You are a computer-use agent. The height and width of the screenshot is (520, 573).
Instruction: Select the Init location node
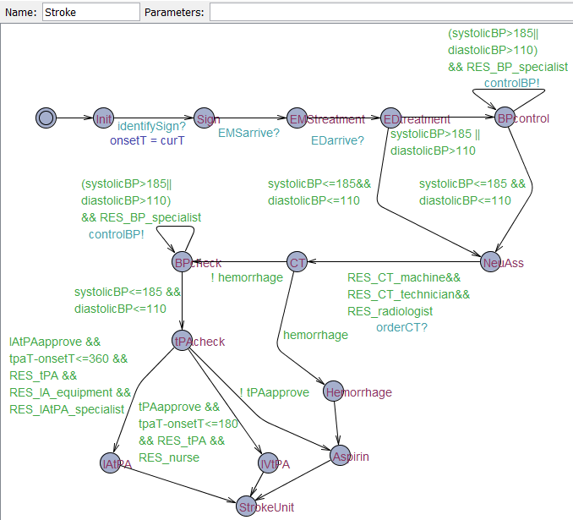[103, 118]
